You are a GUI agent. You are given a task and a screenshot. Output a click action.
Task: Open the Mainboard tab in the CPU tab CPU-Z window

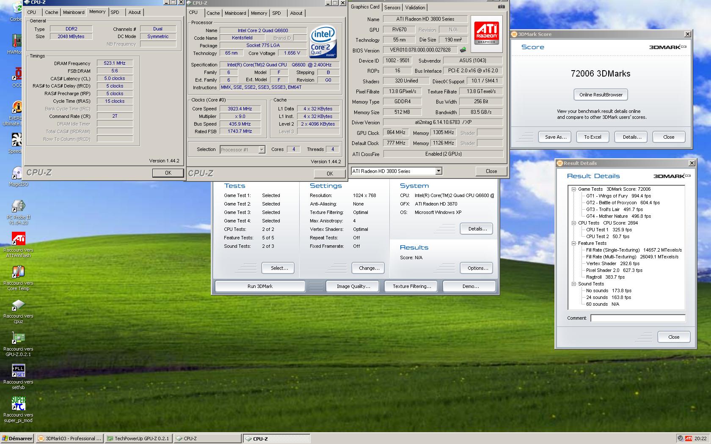pos(235,13)
